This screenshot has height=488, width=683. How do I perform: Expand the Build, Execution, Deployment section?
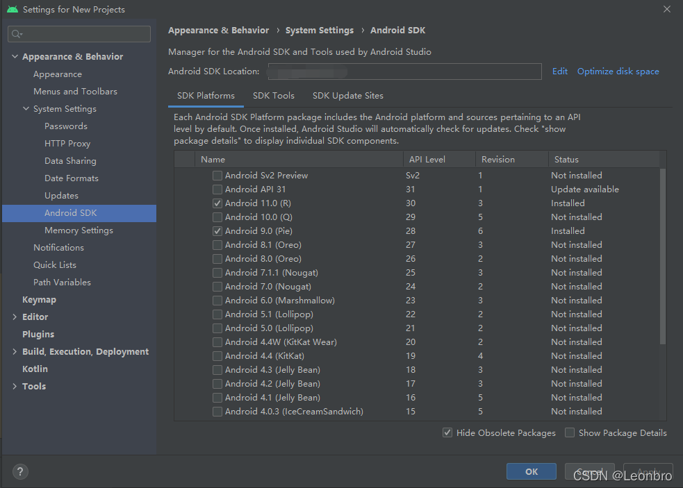click(x=15, y=352)
